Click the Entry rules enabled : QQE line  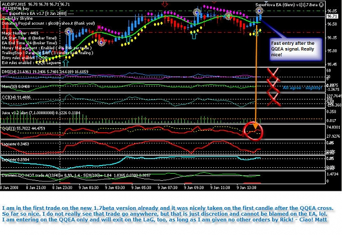(x=25, y=58)
